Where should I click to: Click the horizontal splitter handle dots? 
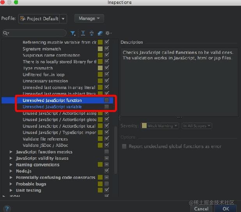[179, 118]
